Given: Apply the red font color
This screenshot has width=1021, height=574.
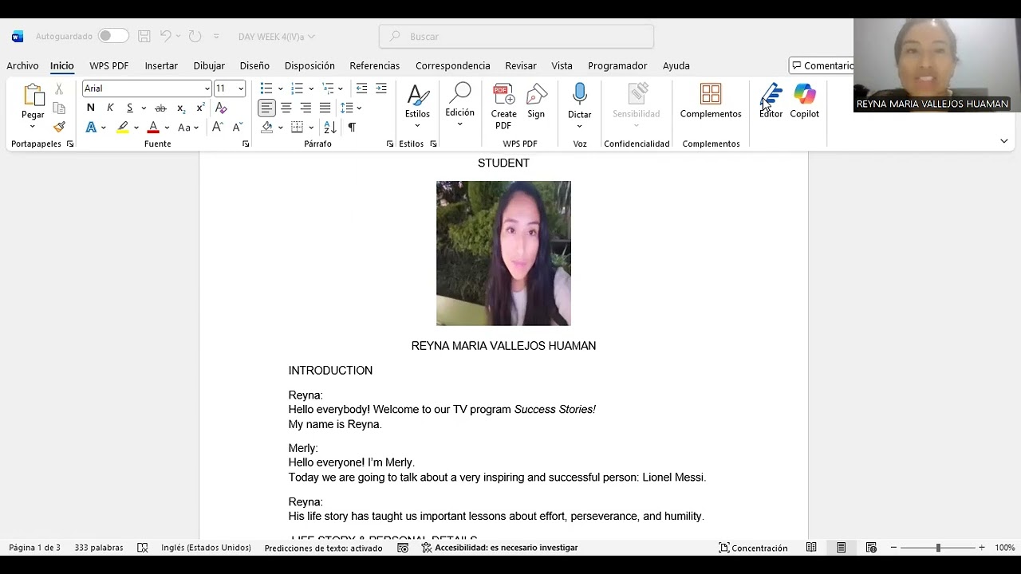Looking at the screenshot, I should pos(153,127).
